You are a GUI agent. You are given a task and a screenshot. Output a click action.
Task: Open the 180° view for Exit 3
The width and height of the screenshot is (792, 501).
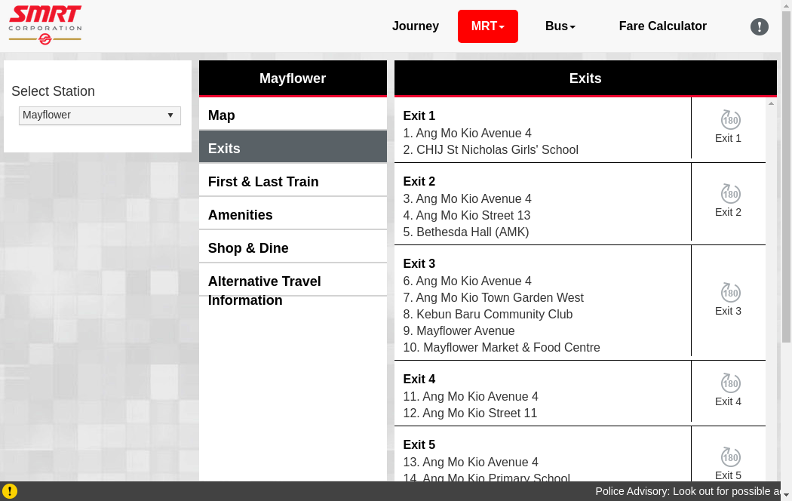point(729,300)
